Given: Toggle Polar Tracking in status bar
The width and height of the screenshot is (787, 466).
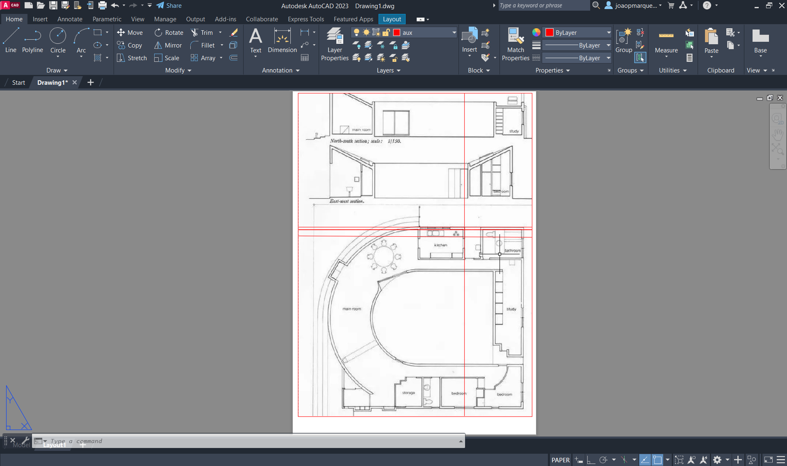Looking at the screenshot, I should click(603, 460).
